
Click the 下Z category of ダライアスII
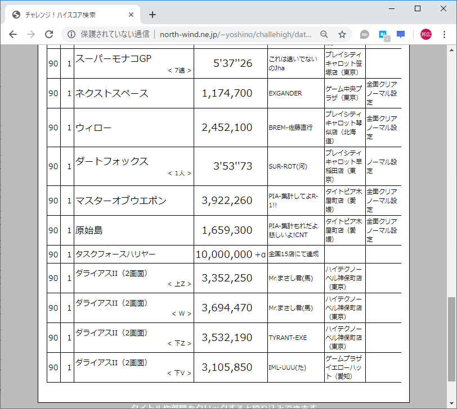pos(180,343)
